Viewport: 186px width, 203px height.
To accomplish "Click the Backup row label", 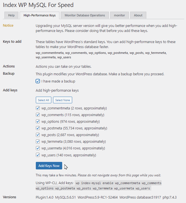I will point(9,73).
